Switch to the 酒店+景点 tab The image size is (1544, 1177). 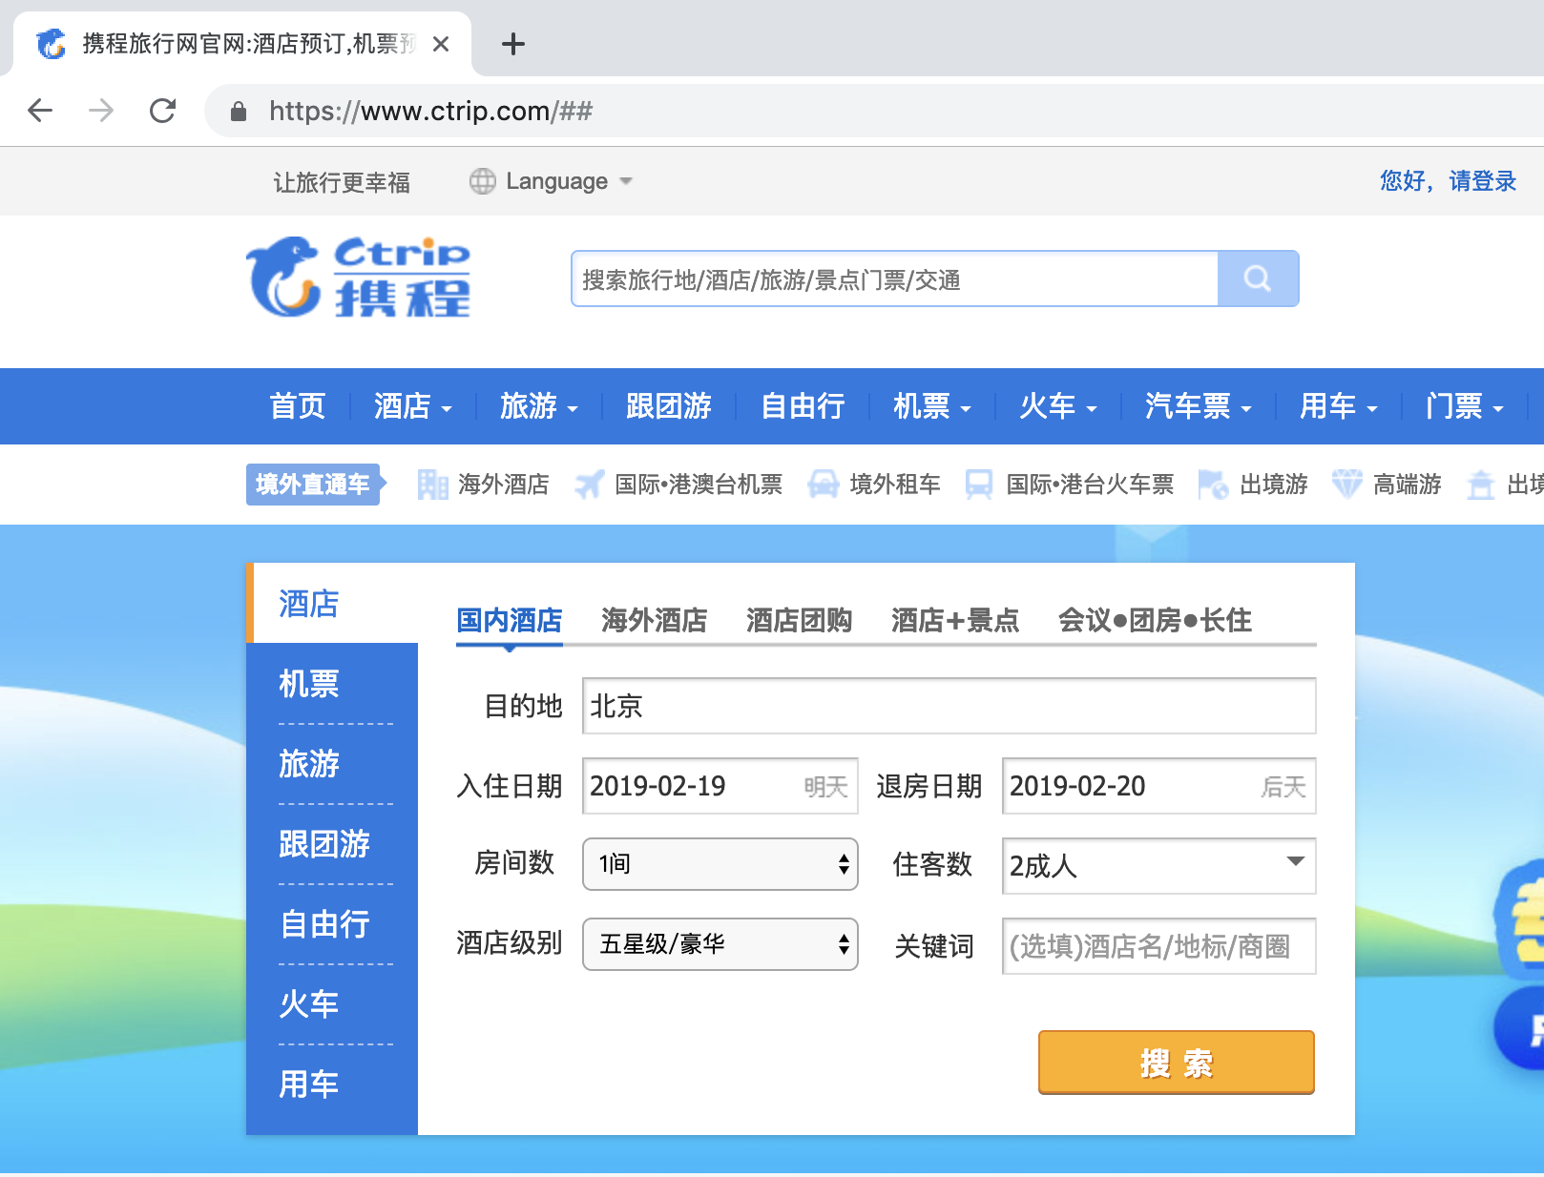tap(955, 621)
